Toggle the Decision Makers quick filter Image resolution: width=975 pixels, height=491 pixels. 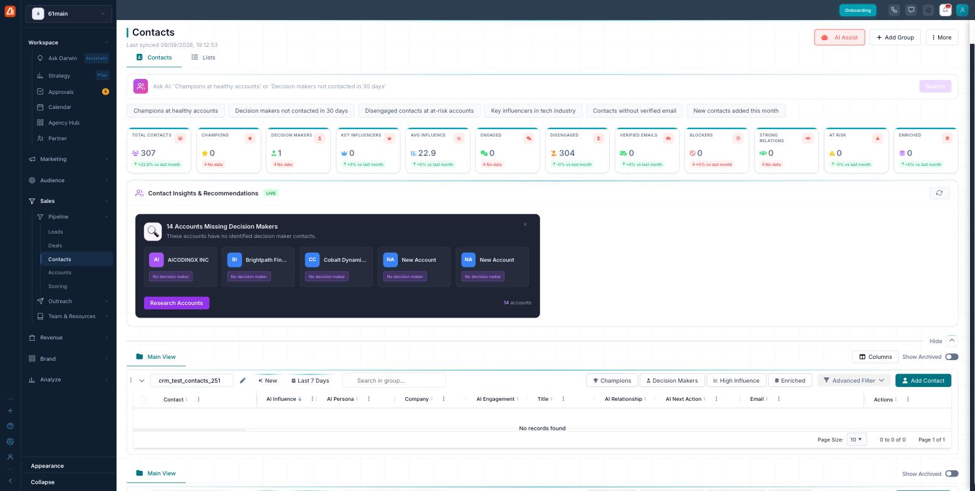tap(672, 381)
